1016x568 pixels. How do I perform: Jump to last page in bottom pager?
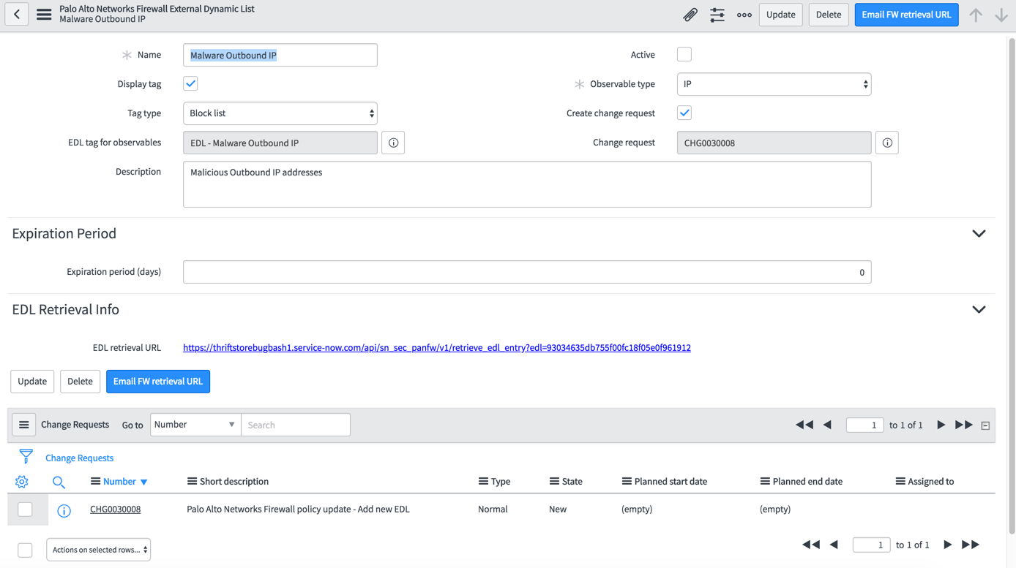971,545
